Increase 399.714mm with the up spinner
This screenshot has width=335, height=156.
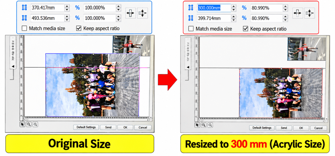[234, 16]
